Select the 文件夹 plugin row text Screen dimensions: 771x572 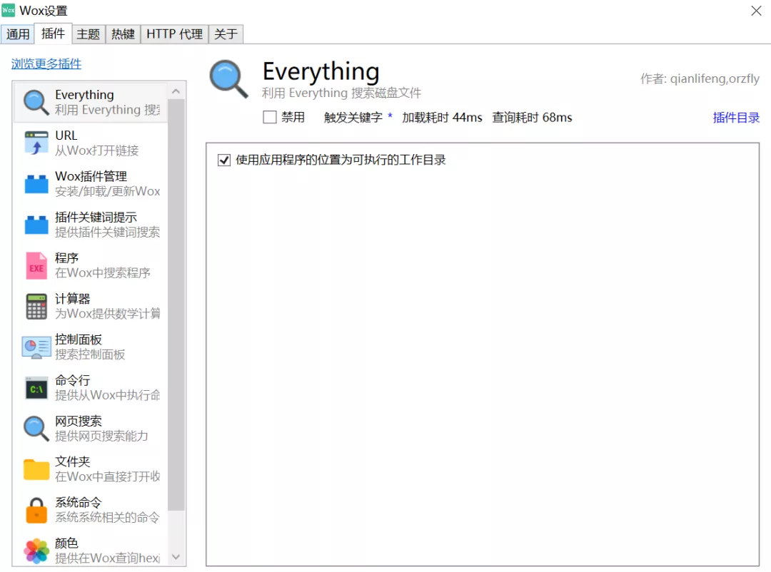(x=107, y=469)
